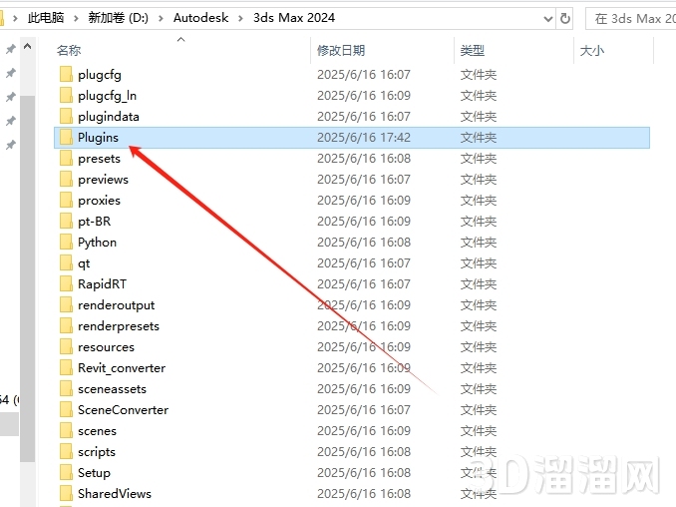Select the plugindata folder name
Image resolution: width=676 pixels, height=507 pixels.
point(109,117)
